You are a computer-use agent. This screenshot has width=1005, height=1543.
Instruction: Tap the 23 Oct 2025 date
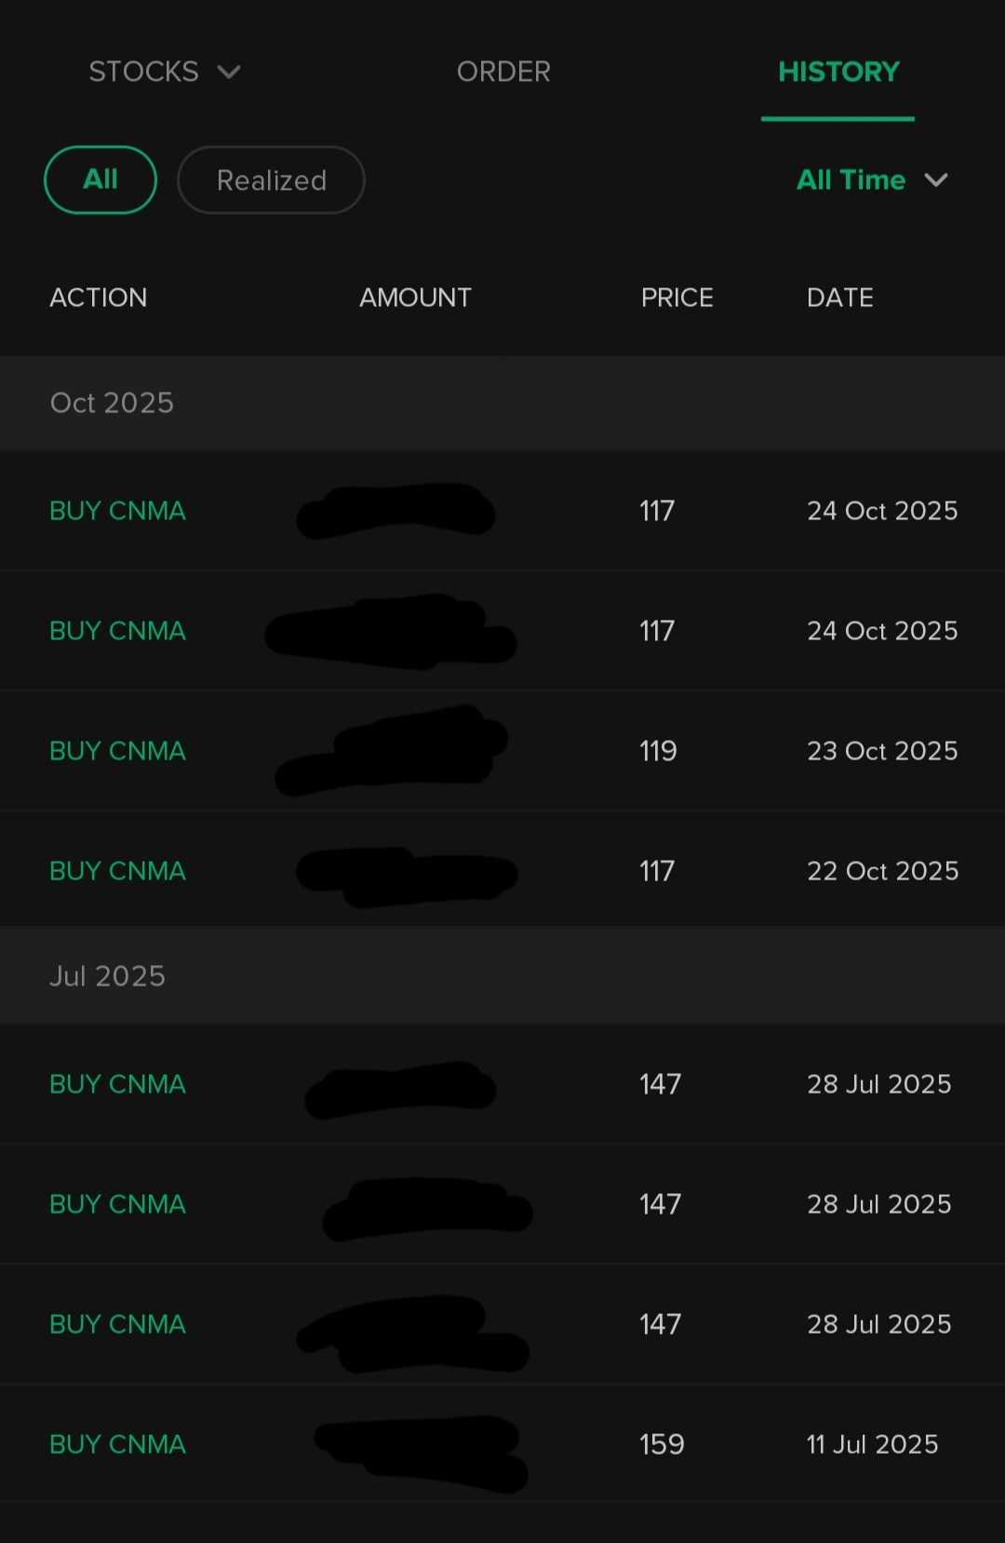882,751
